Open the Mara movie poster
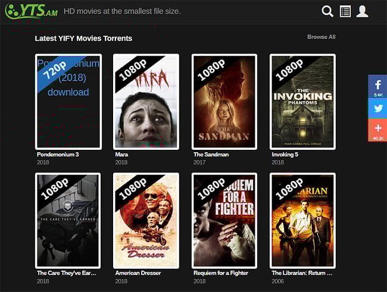 pyautogui.click(x=146, y=102)
